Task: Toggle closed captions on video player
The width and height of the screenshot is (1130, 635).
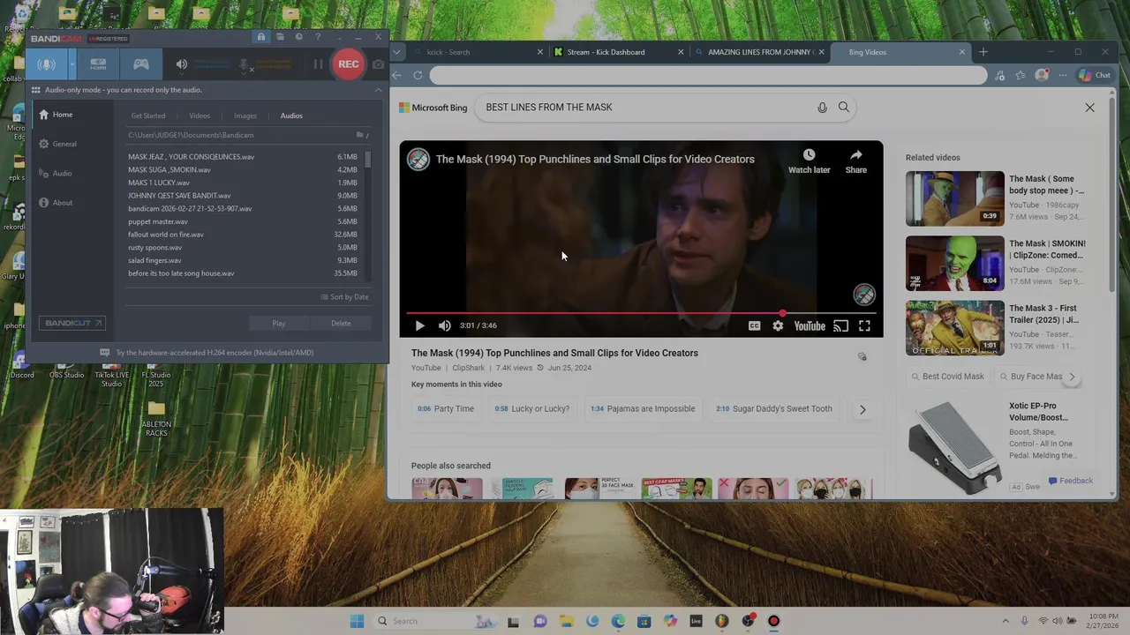Action: point(754,325)
